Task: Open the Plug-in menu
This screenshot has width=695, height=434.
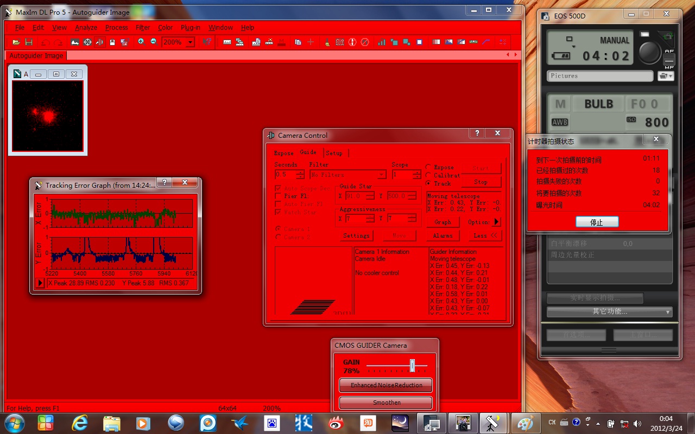Action: tap(191, 28)
